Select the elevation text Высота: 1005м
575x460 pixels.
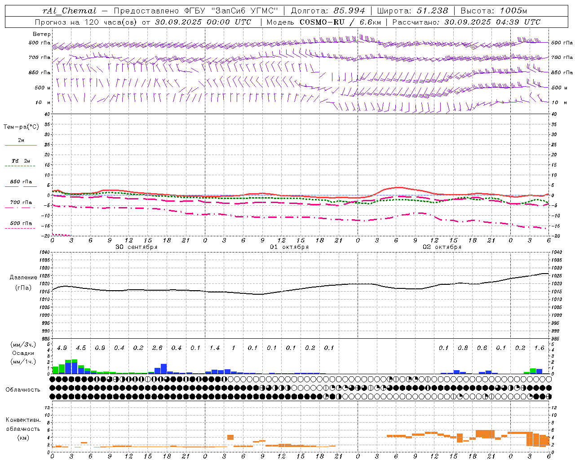click(494, 11)
